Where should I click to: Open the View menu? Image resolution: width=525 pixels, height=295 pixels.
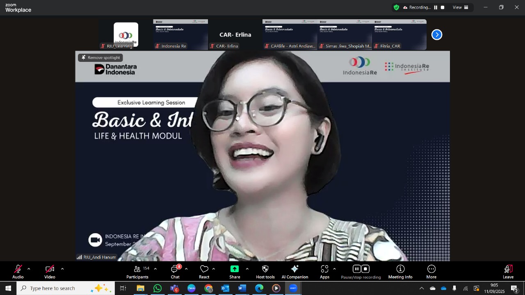(460, 7)
